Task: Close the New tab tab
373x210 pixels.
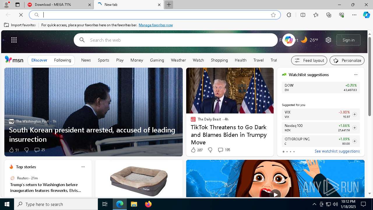Action: [x=159, y=5]
